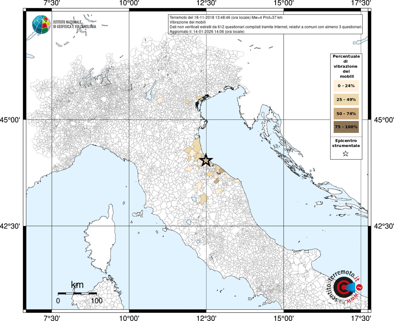The width and height of the screenshot is (394, 321).
Task: Click 'Istituto Nazionale di Geofisica e Vulcanologia' text
Action: (74, 24)
